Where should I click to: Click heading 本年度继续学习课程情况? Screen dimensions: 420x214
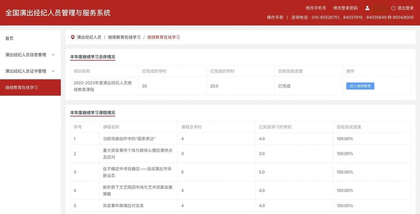pyautogui.click(x=93, y=113)
